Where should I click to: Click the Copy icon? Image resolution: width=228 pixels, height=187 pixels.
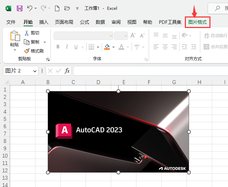click(27, 42)
